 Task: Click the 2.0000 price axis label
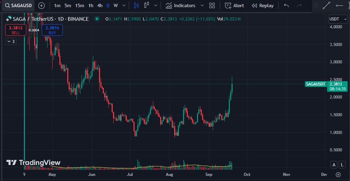click(336, 97)
